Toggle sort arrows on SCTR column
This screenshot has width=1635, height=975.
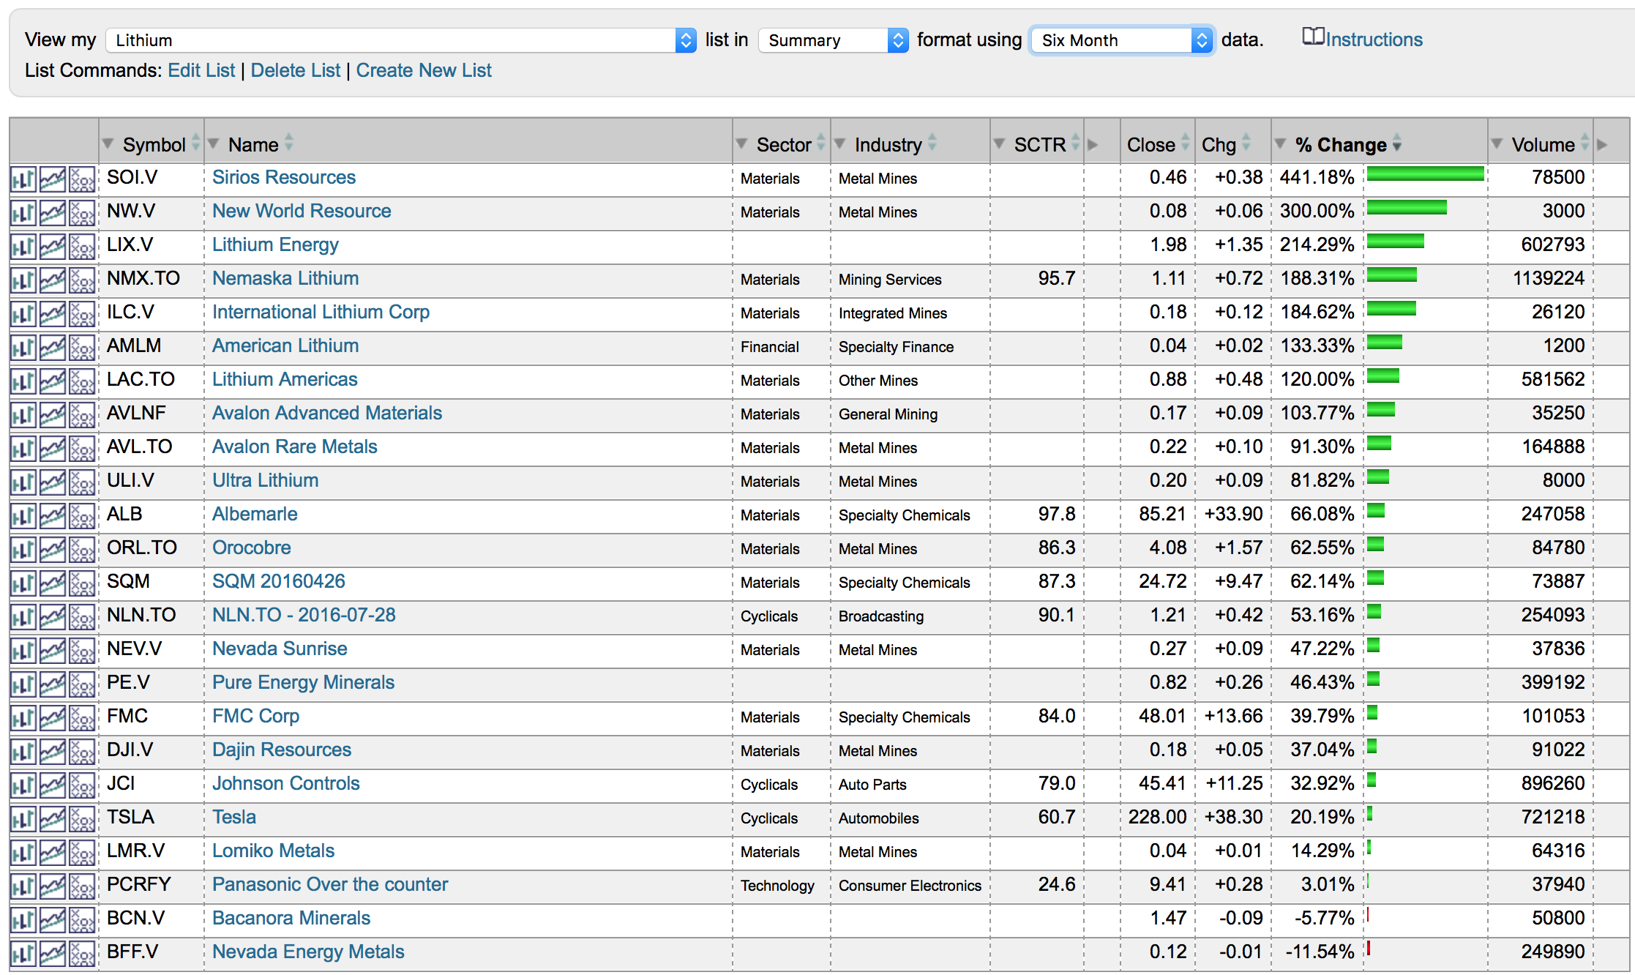tap(1075, 143)
